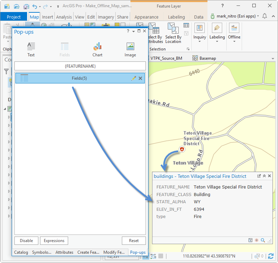Switch to the Create Features pane tab
This screenshot has height=263, width=278.
point(88,252)
